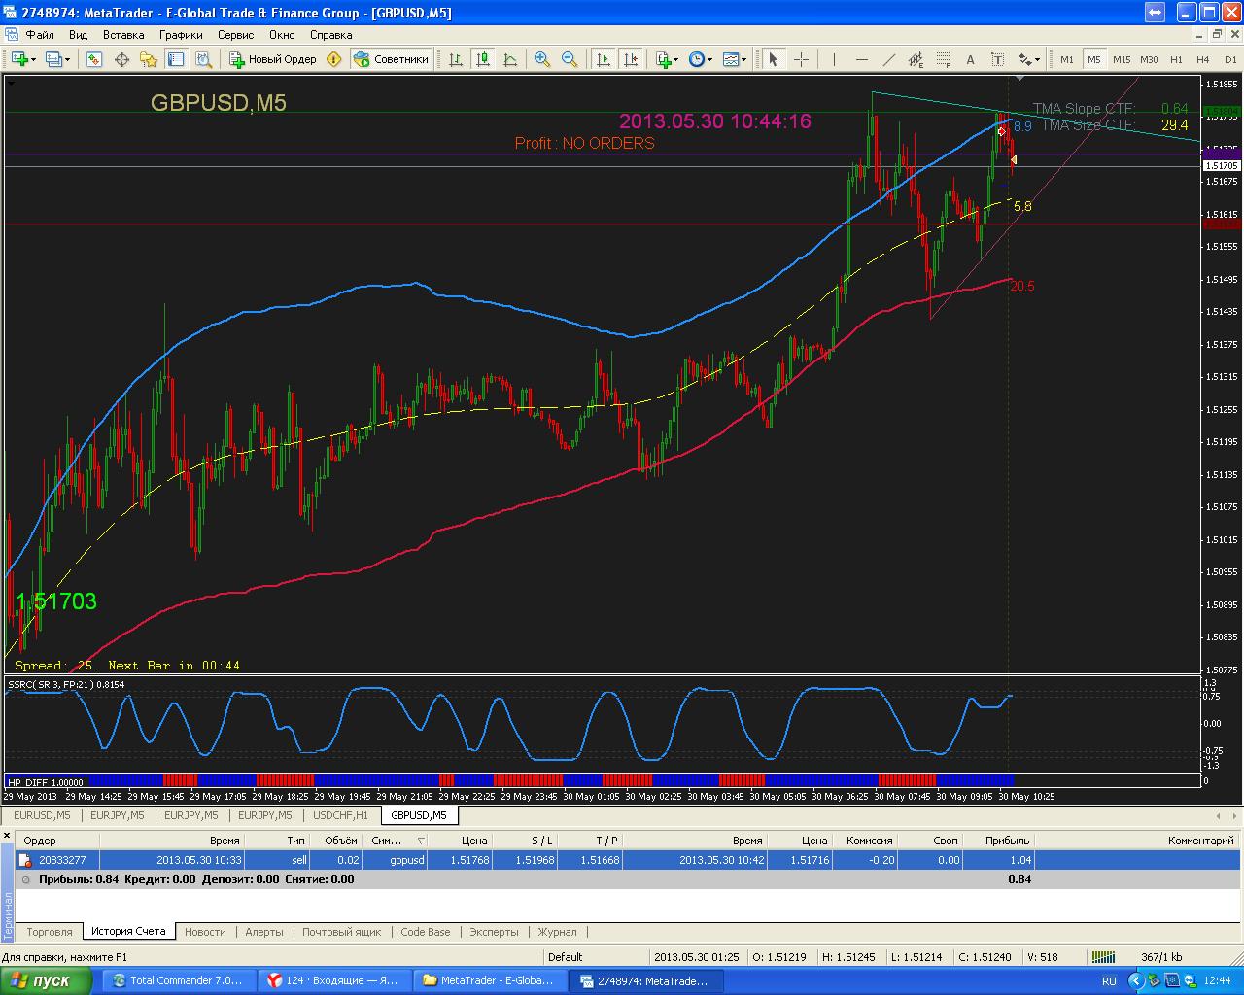Open the Indicators list icon

(663, 59)
